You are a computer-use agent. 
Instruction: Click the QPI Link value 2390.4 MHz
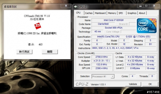click(102, 68)
